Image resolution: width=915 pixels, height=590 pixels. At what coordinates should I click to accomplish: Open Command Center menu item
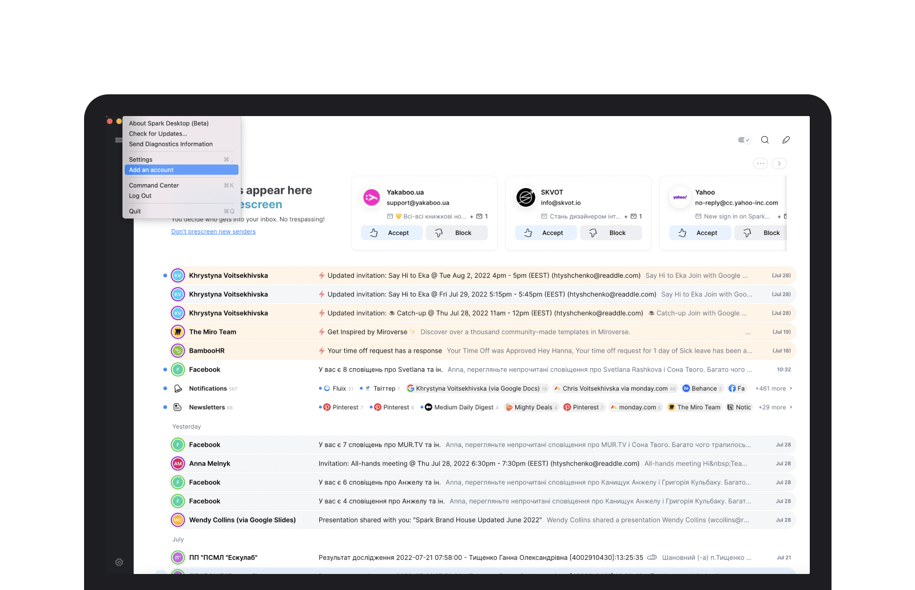(181, 185)
